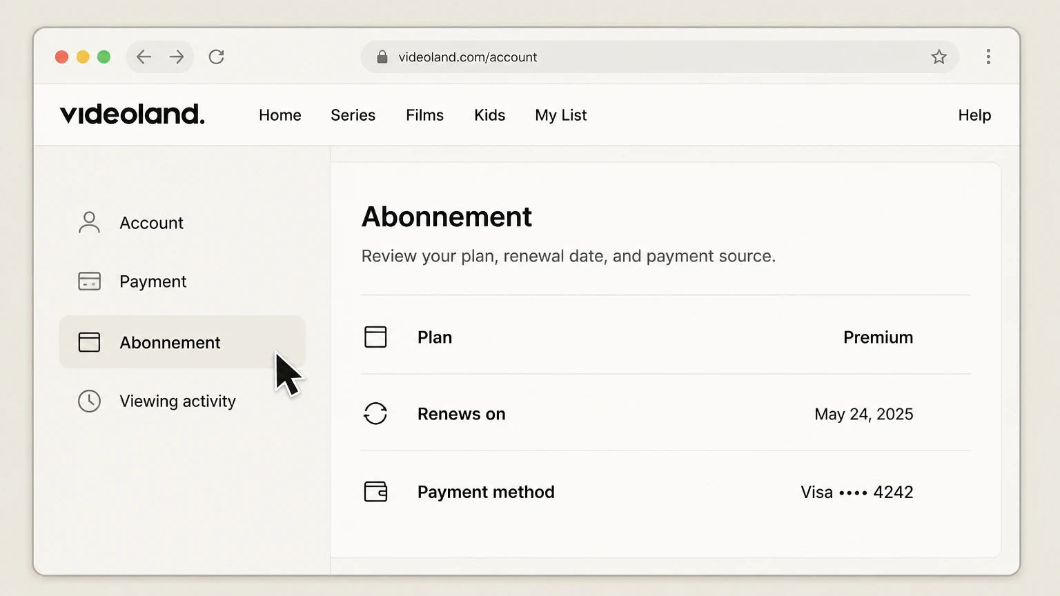Reload the page with the refresh icon
This screenshot has width=1060, height=596.
point(217,57)
